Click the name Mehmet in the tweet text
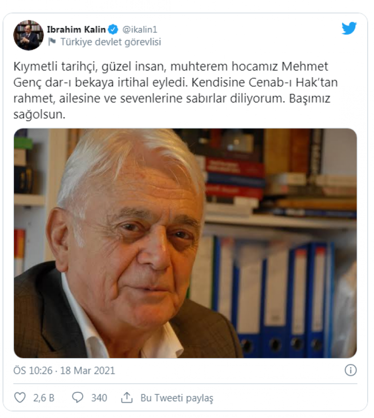374x418 pixels. (305, 66)
